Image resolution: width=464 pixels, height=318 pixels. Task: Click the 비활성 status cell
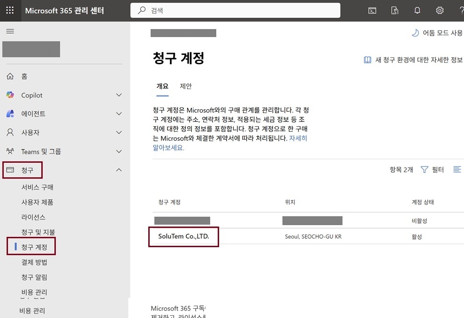[x=419, y=221]
